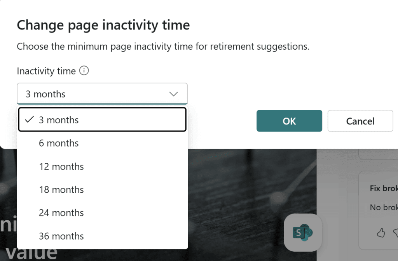Select the checked 3 months option
The width and height of the screenshot is (398, 261).
[102, 120]
